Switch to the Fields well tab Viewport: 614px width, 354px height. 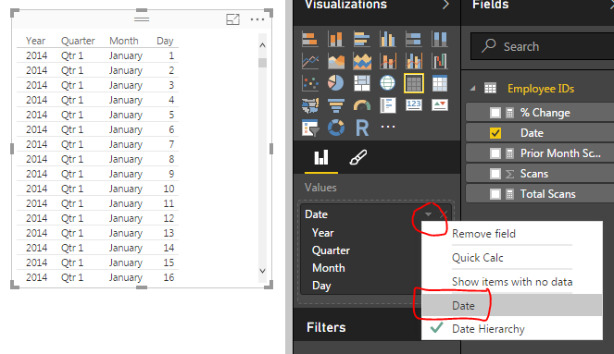[321, 158]
